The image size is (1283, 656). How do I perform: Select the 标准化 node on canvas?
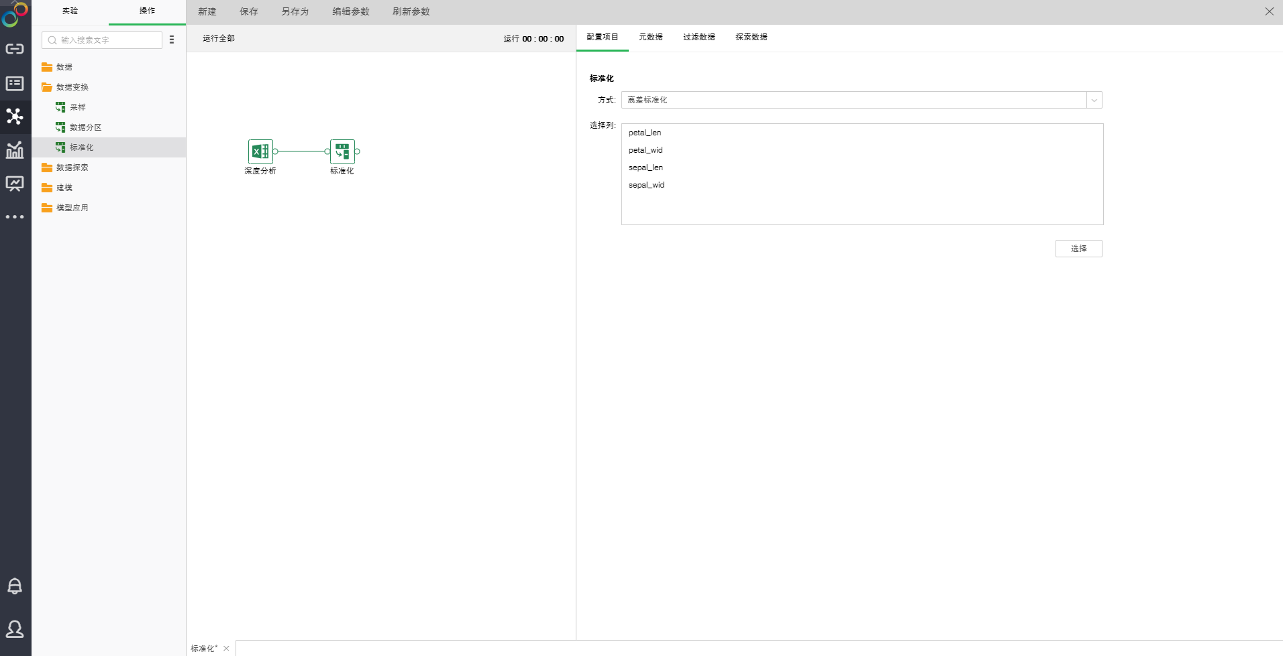(342, 152)
